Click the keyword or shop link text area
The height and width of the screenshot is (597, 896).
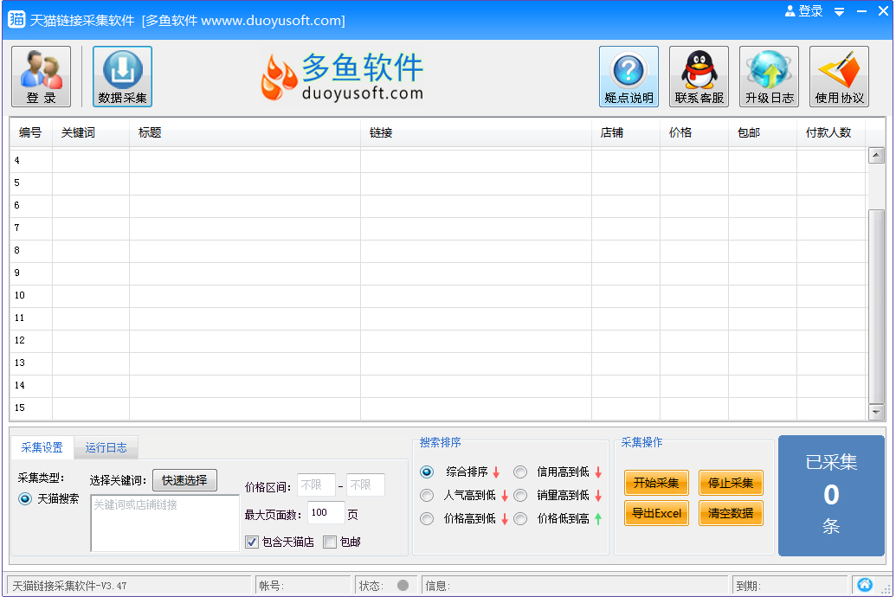point(165,523)
